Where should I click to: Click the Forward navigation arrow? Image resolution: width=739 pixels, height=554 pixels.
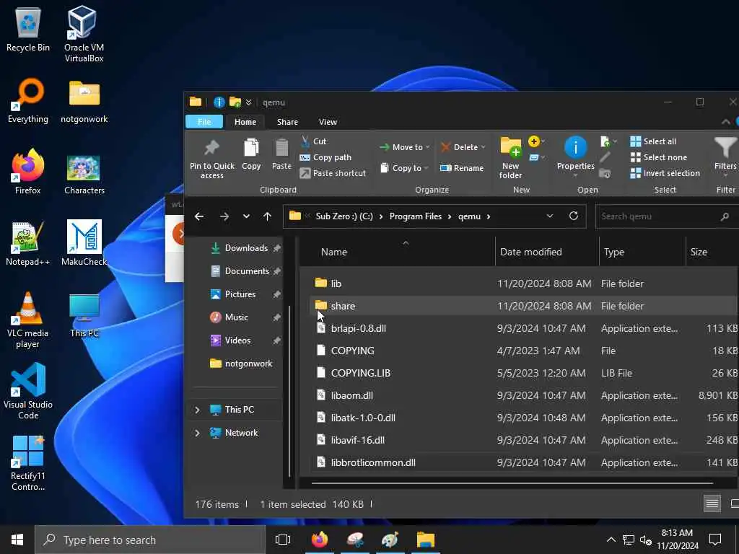(224, 216)
